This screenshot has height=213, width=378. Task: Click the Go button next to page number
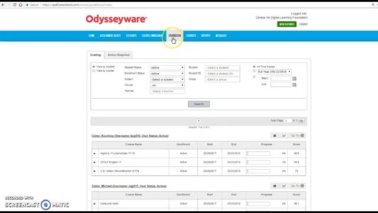coord(301,121)
